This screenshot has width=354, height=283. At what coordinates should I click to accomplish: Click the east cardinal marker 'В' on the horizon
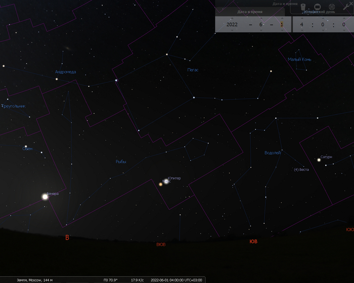click(x=67, y=238)
